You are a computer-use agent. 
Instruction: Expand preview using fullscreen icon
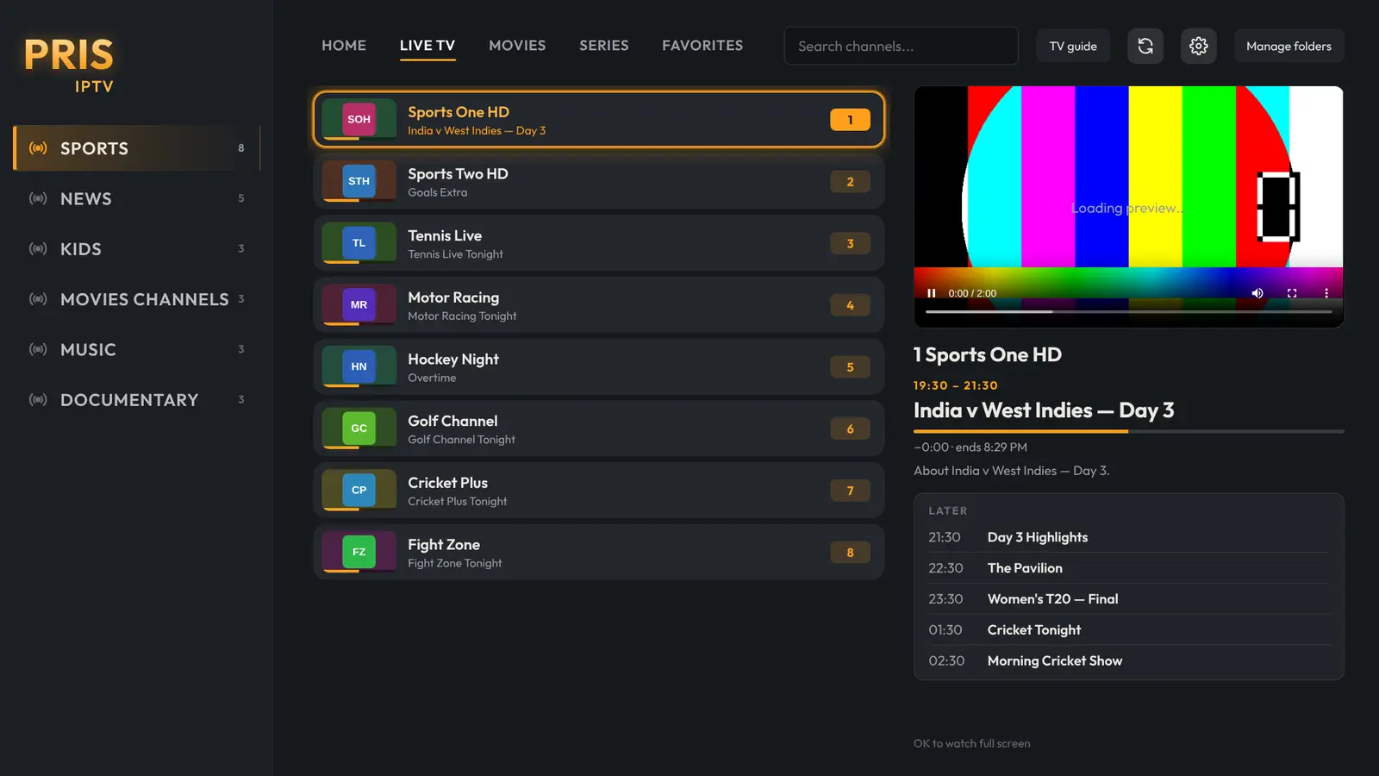point(1292,293)
